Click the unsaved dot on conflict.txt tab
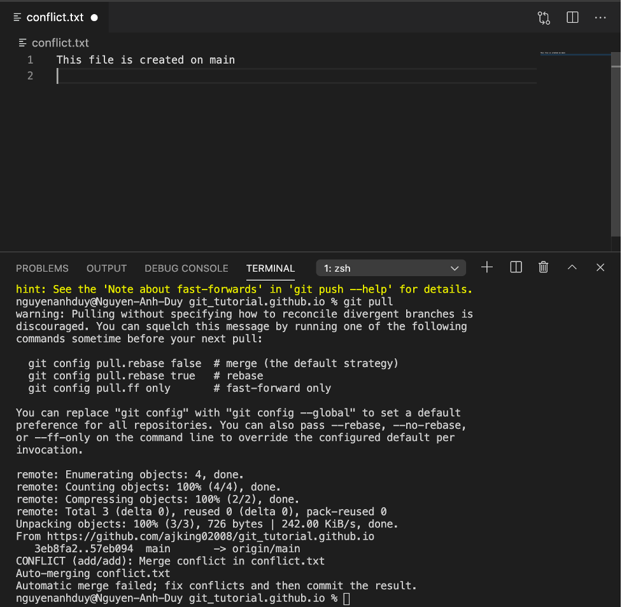 (x=94, y=18)
